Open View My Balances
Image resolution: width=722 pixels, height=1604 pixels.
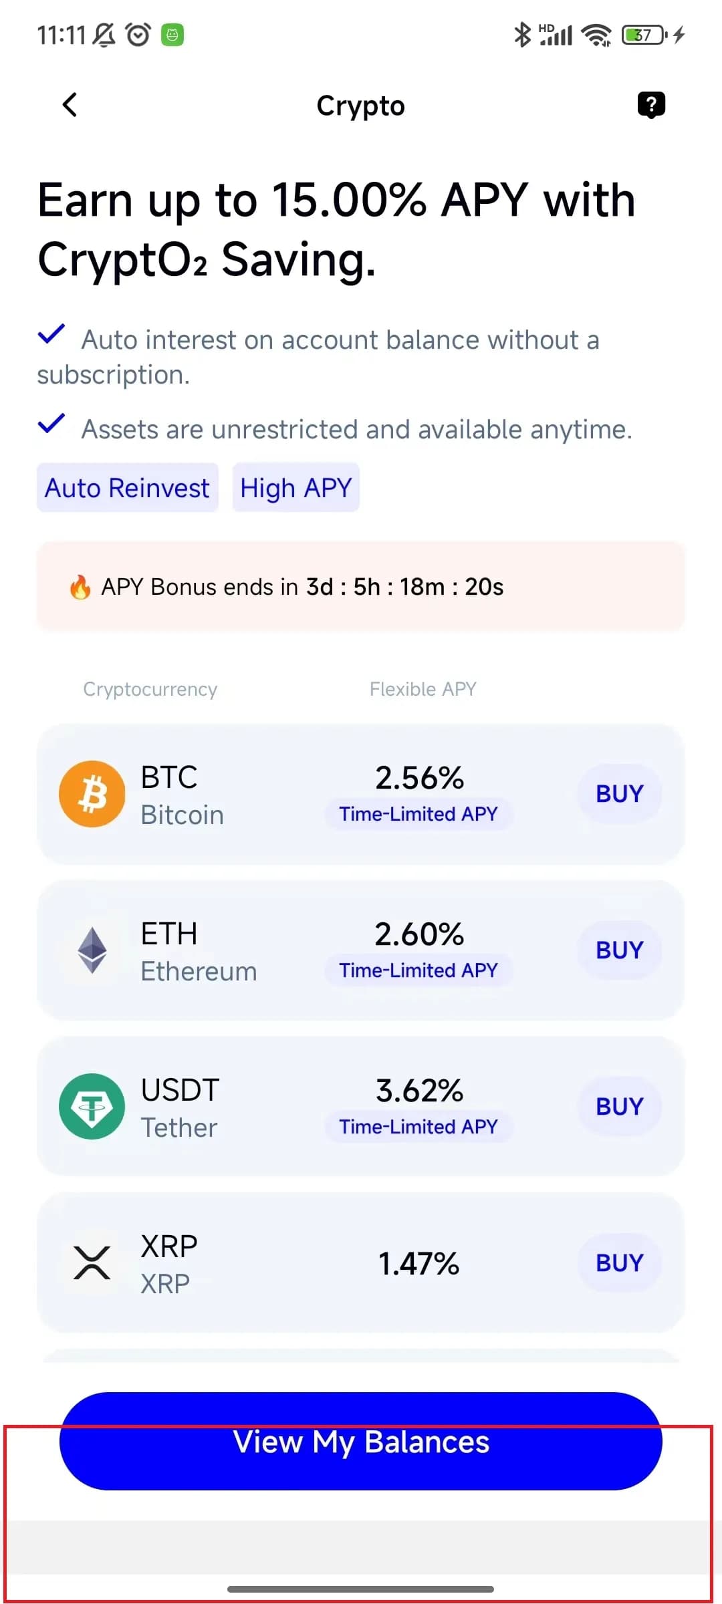[x=361, y=1441]
